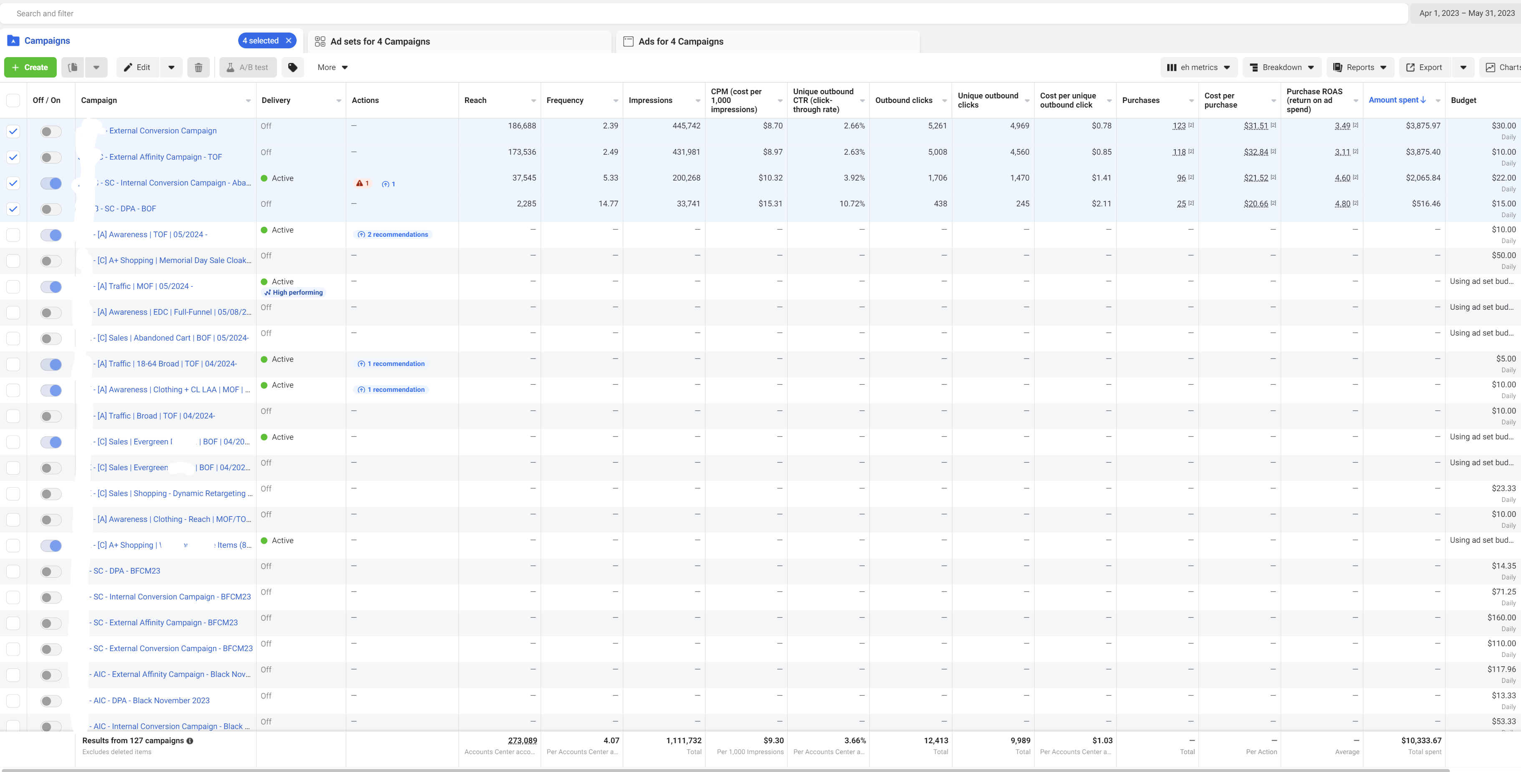Image resolution: width=1521 pixels, height=772 pixels.
Task: Click the Ad sets grid icon
Action: (x=320, y=41)
